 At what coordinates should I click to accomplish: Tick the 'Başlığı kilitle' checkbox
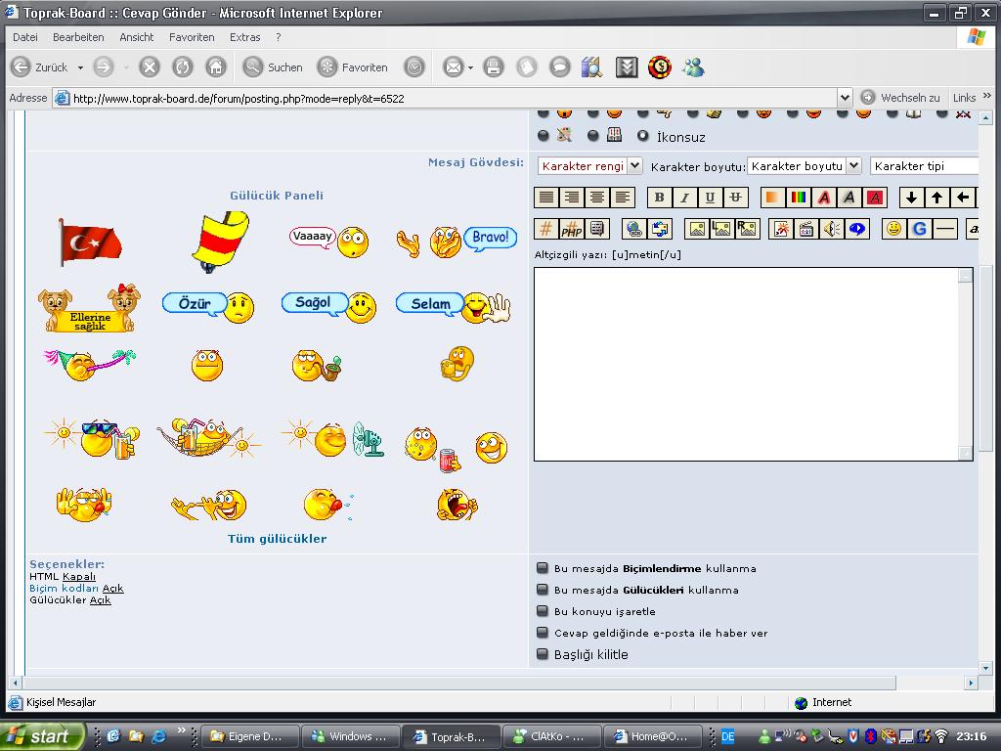[x=543, y=654]
